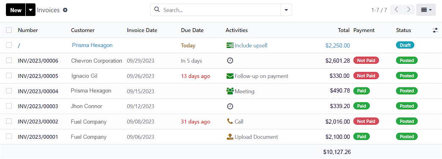The image size is (442, 159).
Task: Click the clock activity icon for Jhon Connor
Action: (230, 106)
